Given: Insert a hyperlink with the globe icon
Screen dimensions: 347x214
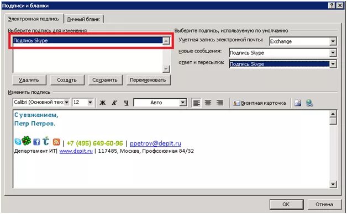Looking at the screenshot, I should tap(309, 103).
